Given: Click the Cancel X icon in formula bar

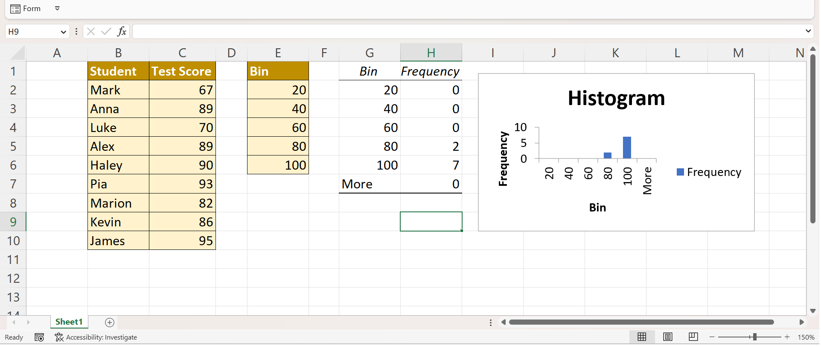Looking at the screenshot, I should [x=90, y=31].
